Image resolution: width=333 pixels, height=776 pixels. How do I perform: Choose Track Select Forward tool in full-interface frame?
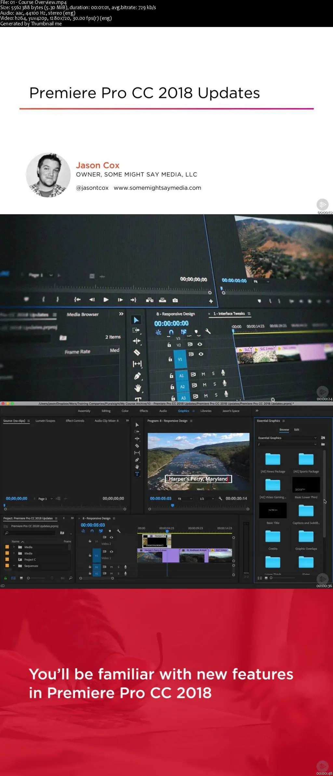point(137,432)
